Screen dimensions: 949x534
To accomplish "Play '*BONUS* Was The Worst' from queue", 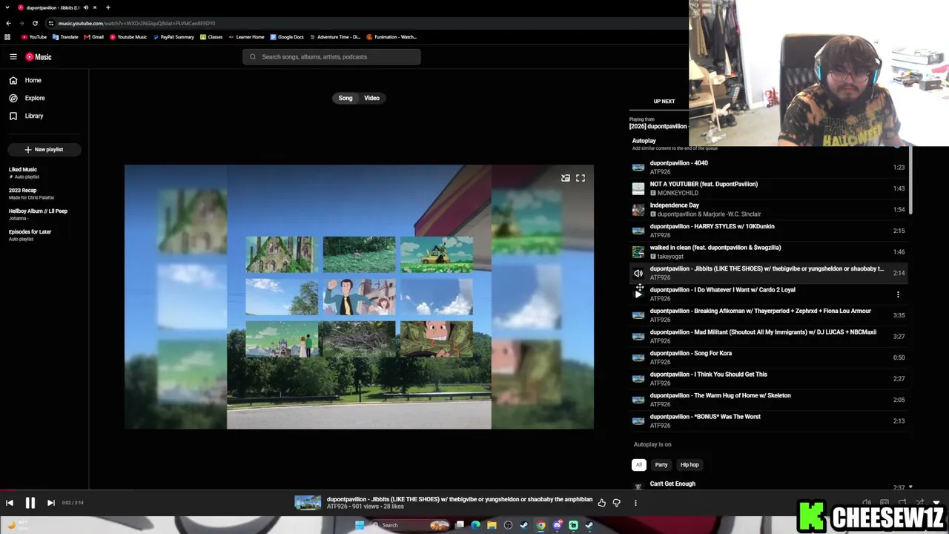I will (x=768, y=421).
